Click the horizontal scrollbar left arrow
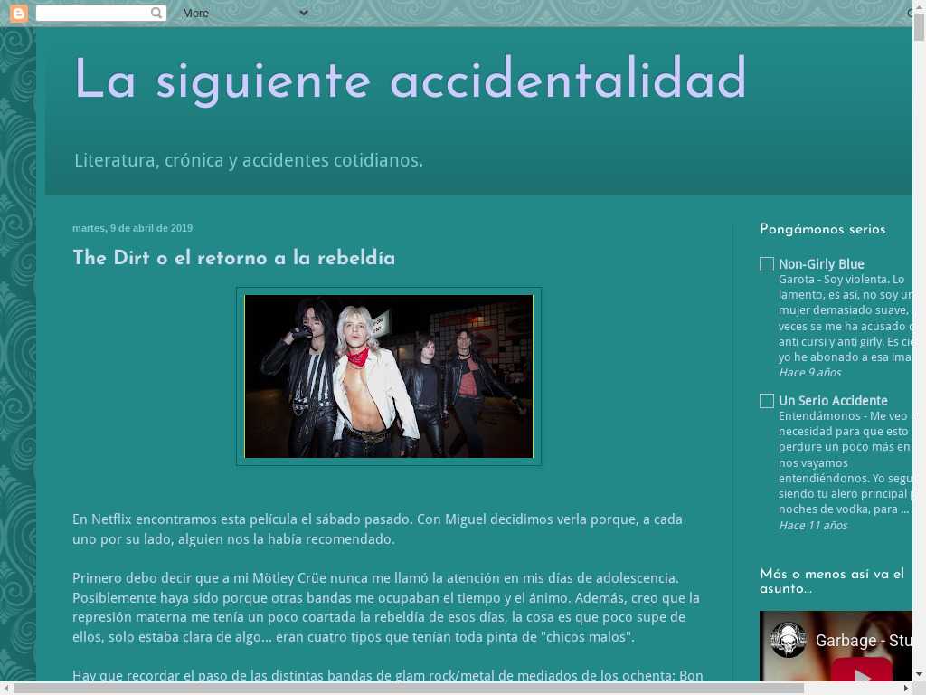The height and width of the screenshot is (695, 926). pos(6,688)
